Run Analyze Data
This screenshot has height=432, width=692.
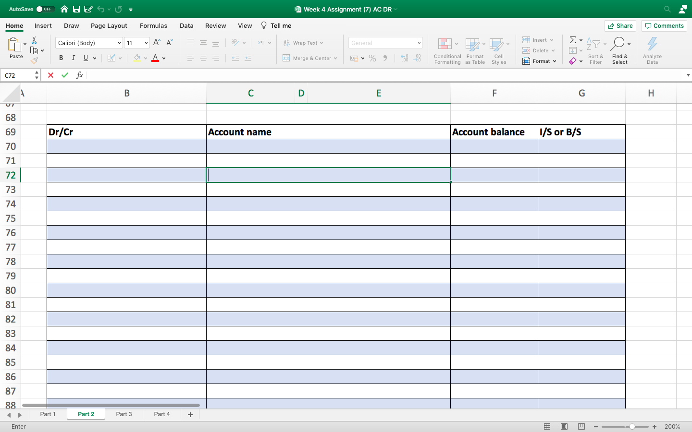(652, 50)
